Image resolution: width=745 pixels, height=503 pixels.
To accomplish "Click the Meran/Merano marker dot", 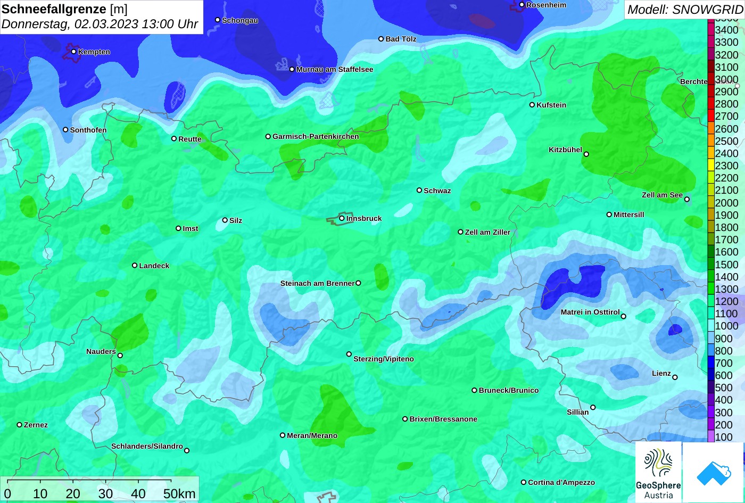I will pos(283,435).
